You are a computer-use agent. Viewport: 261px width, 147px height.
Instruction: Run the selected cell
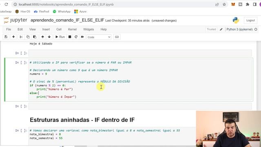click(60, 37)
